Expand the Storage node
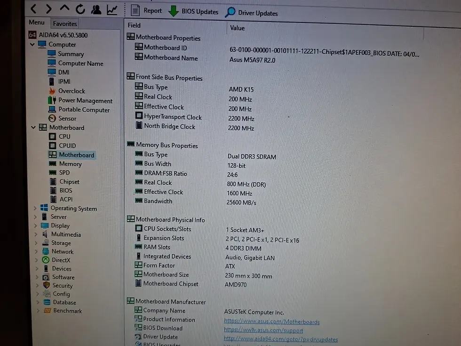The image size is (461, 346). point(36,243)
